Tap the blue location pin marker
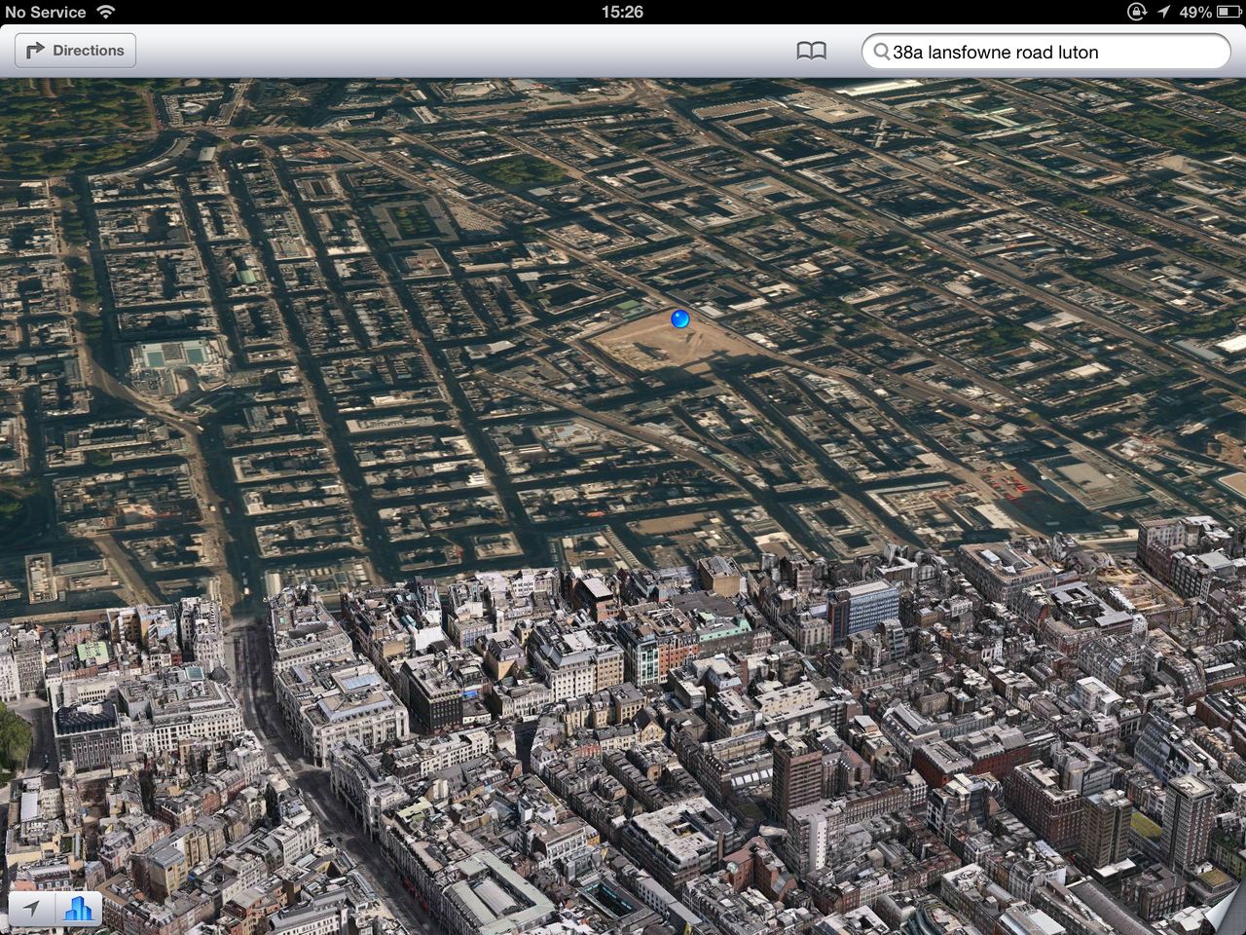The height and width of the screenshot is (935, 1246). click(680, 318)
